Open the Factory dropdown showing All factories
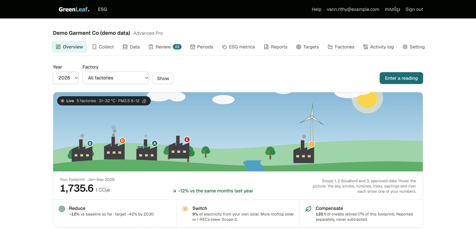This screenshot has width=476, height=229. (x=115, y=78)
